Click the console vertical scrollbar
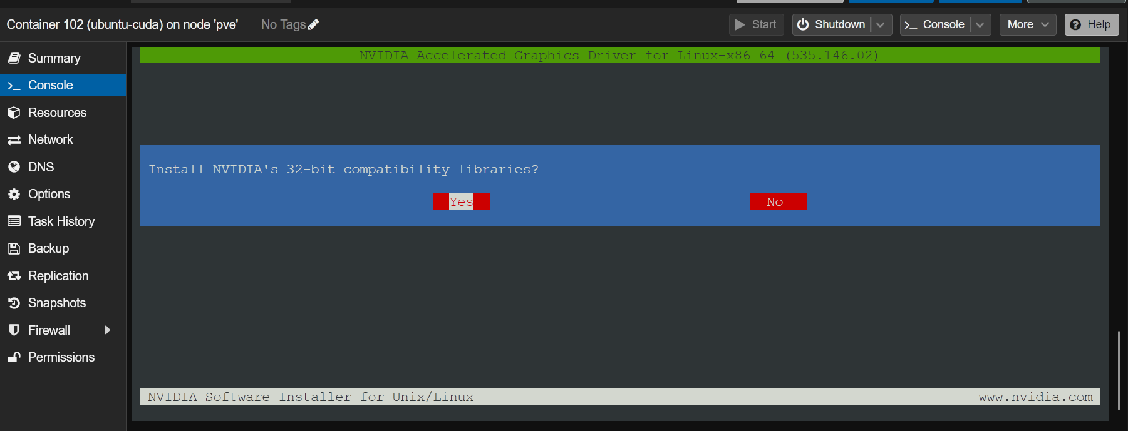The height and width of the screenshot is (431, 1128). point(1119,370)
